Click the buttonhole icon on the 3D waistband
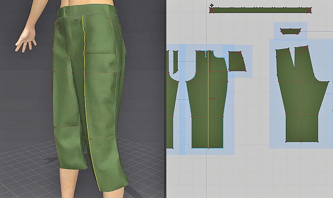Viewport: 333px width, 198px height. [x=67, y=11]
